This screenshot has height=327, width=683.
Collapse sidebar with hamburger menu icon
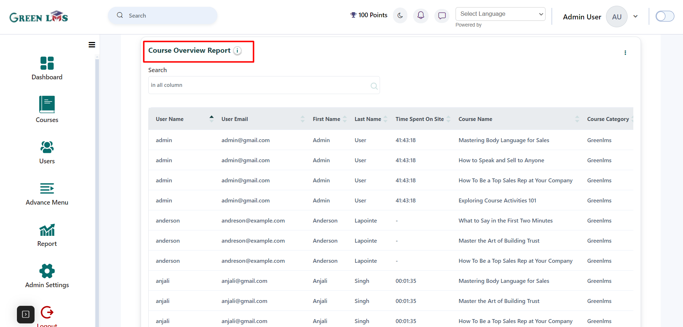92,45
